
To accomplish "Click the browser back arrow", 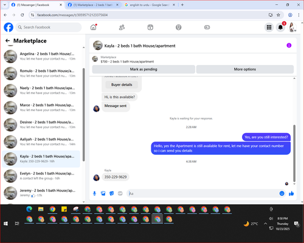I will pyautogui.click(x=5, y=15).
